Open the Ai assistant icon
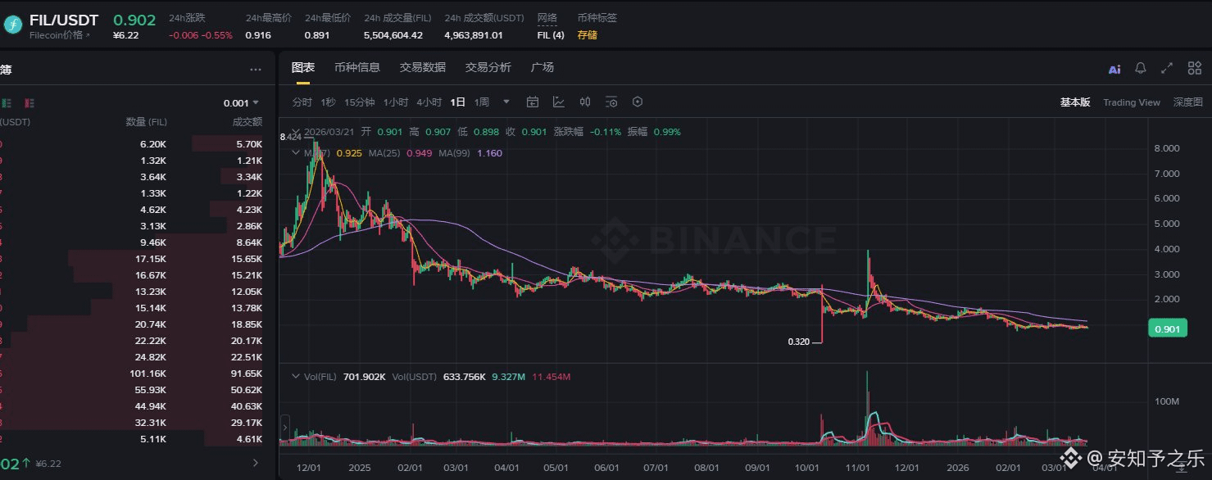 coord(1114,70)
